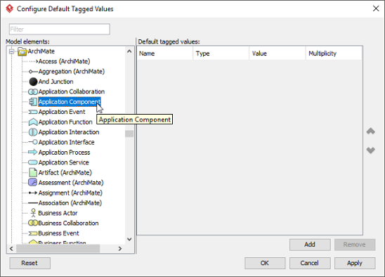The width and height of the screenshot is (385, 277).
Task: Click the Visual Paradigm logo in title bar
Action: tap(10, 9)
